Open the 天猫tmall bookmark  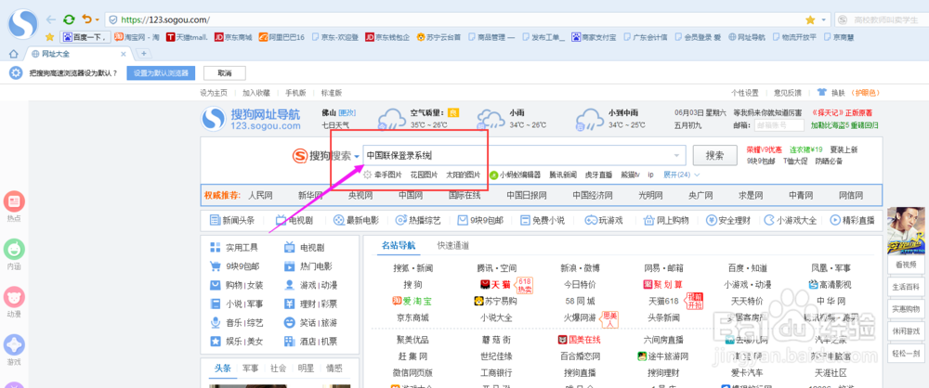pos(188,37)
